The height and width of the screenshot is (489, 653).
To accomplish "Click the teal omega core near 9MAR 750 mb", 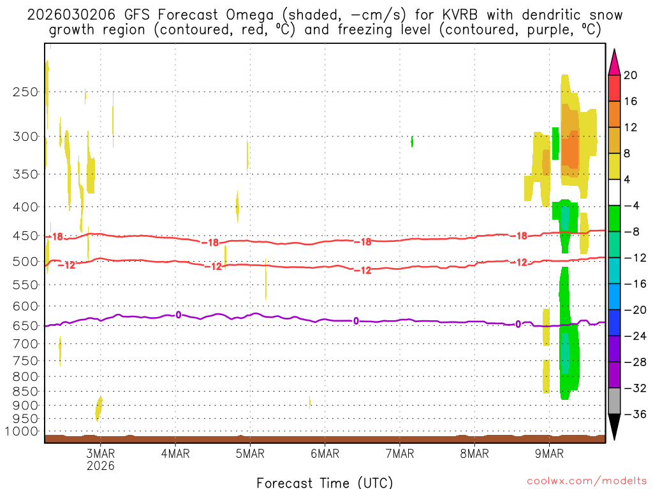I will pos(565,353).
